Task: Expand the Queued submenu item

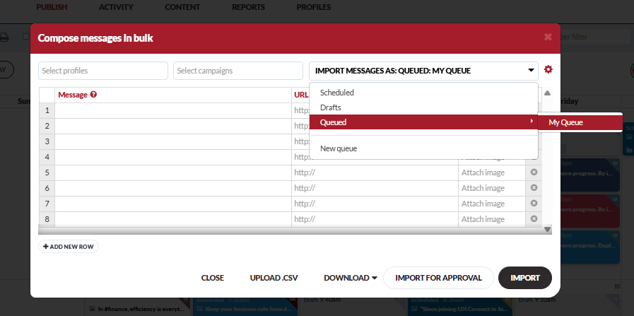Action: 423,122
